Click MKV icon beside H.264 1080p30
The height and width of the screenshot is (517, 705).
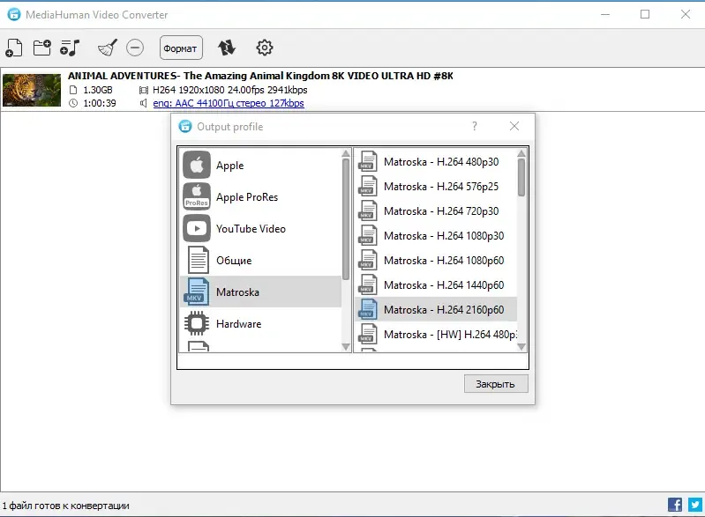click(367, 236)
